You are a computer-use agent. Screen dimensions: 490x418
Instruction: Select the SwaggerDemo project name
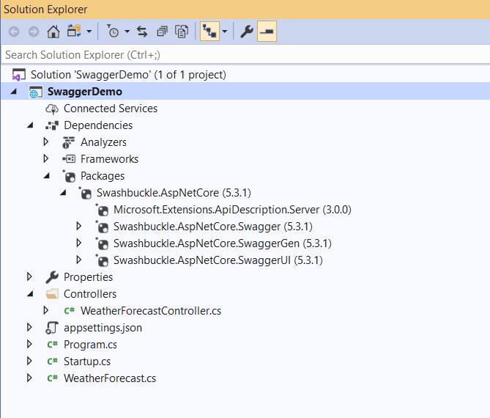coord(85,92)
